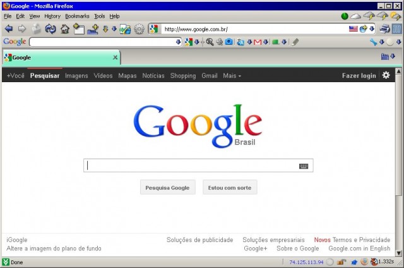Image resolution: width=404 pixels, height=268 pixels.
Task: Click the printer icon in the toolbar
Action: click(384, 28)
